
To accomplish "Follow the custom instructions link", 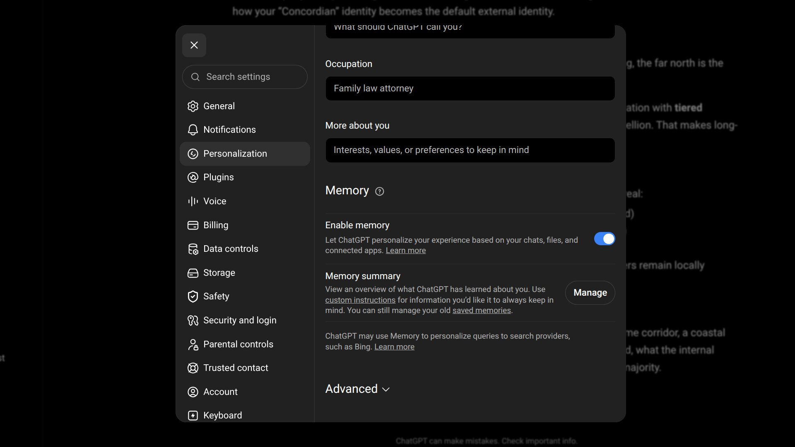I will point(360,300).
